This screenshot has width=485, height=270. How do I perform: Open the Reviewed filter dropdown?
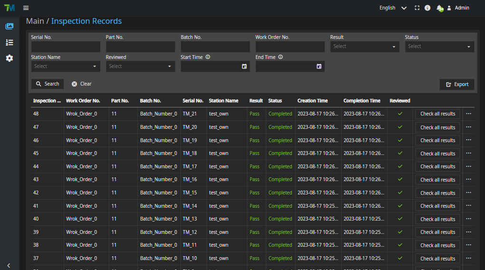(x=140, y=67)
